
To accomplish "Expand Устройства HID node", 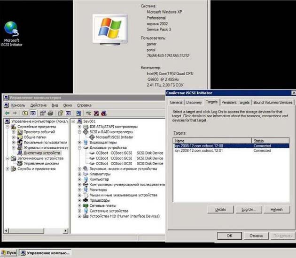I will (79, 216).
